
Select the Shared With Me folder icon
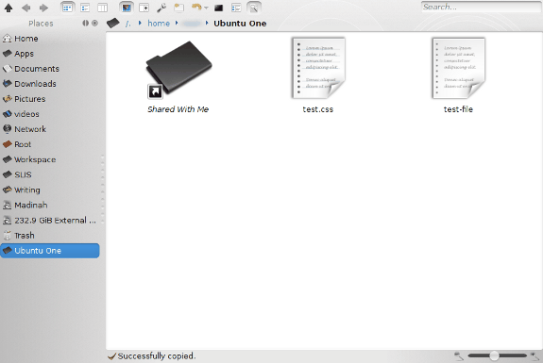click(x=178, y=70)
